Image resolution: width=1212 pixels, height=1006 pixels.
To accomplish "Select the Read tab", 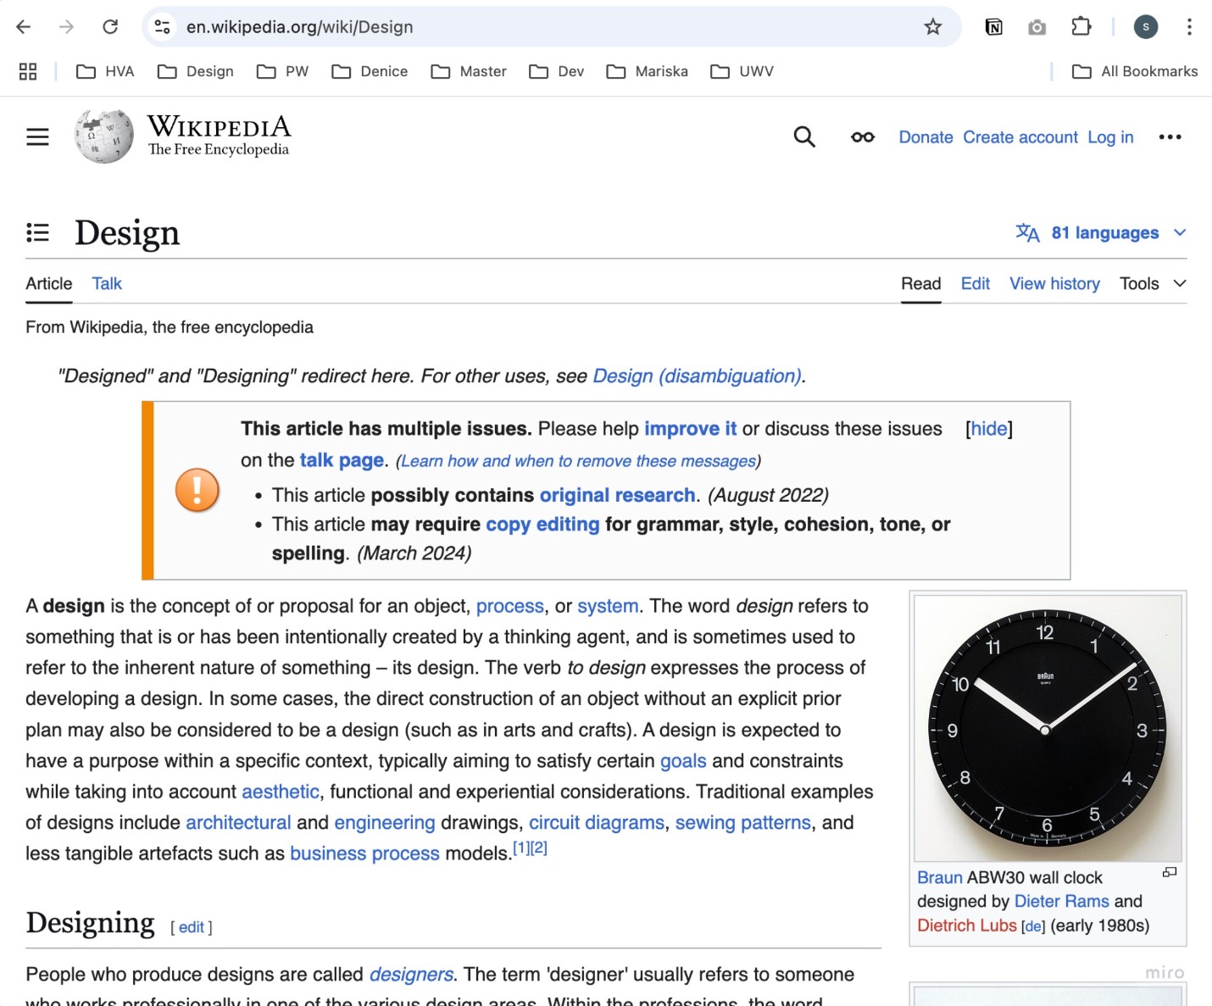I will tap(921, 284).
